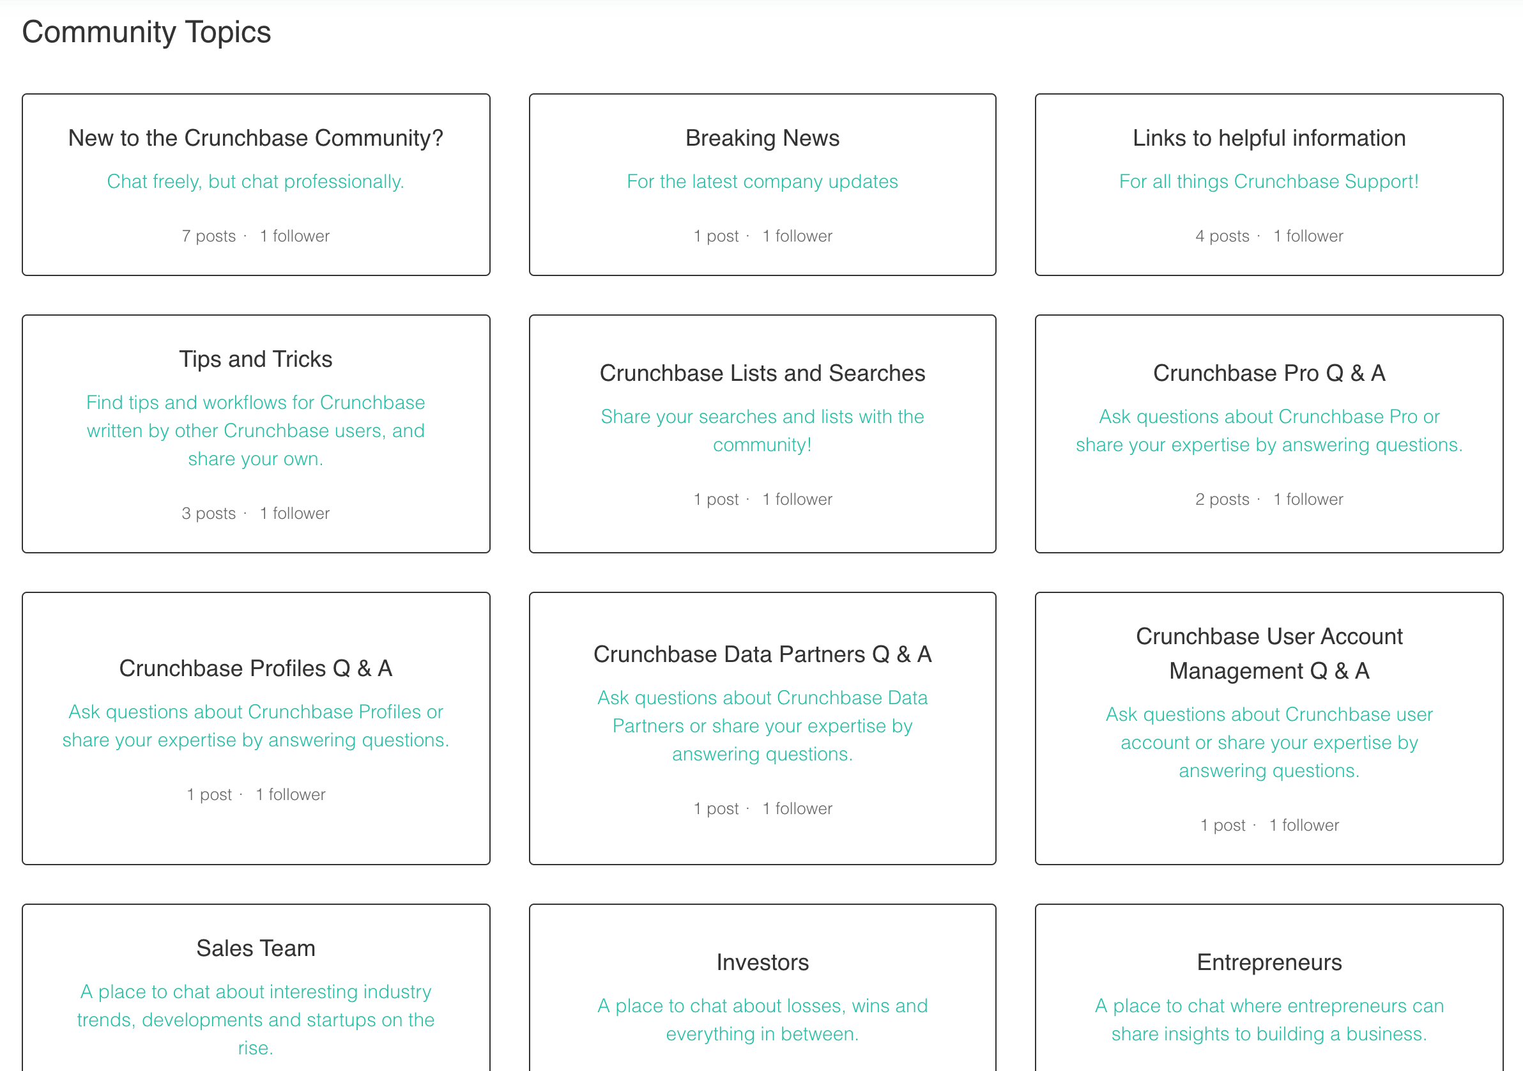Open the Entrepreneurs topic

(1269, 962)
